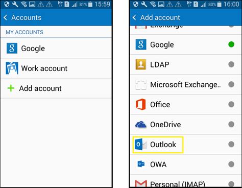Tap the green status dot beside Google
Viewport: 242px width, 188px height.
point(231,44)
